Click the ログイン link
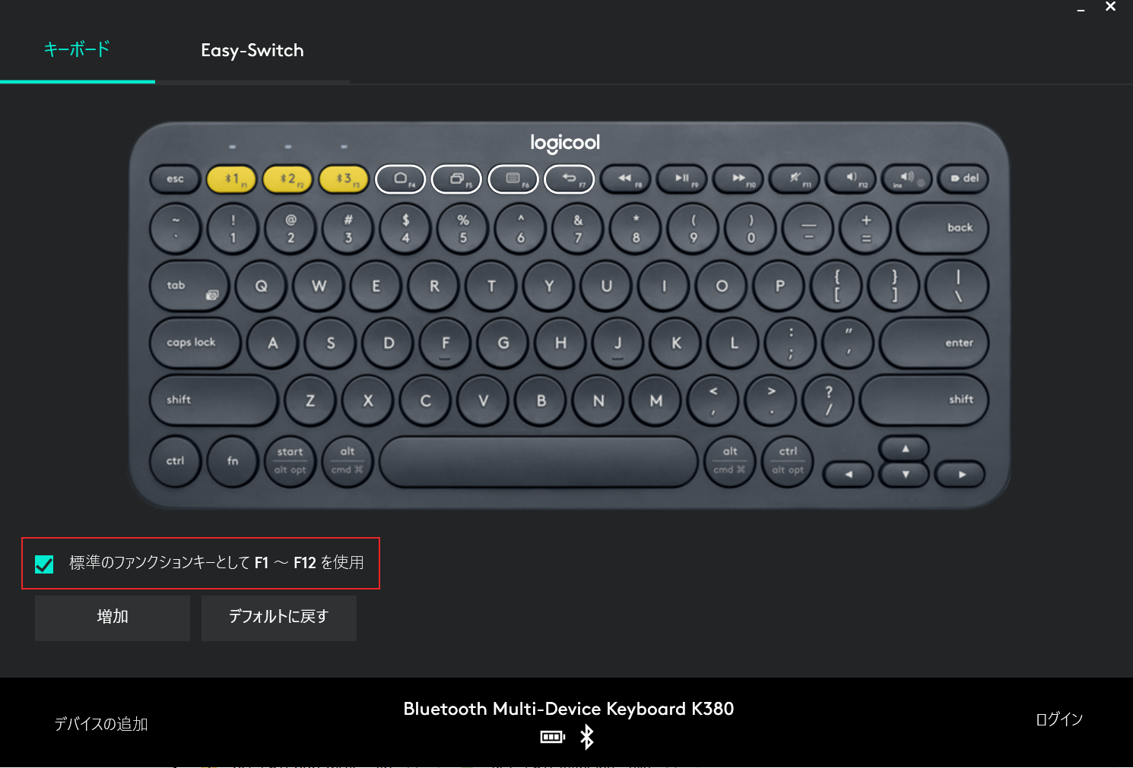This screenshot has height=768, width=1133. coord(1059,719)
